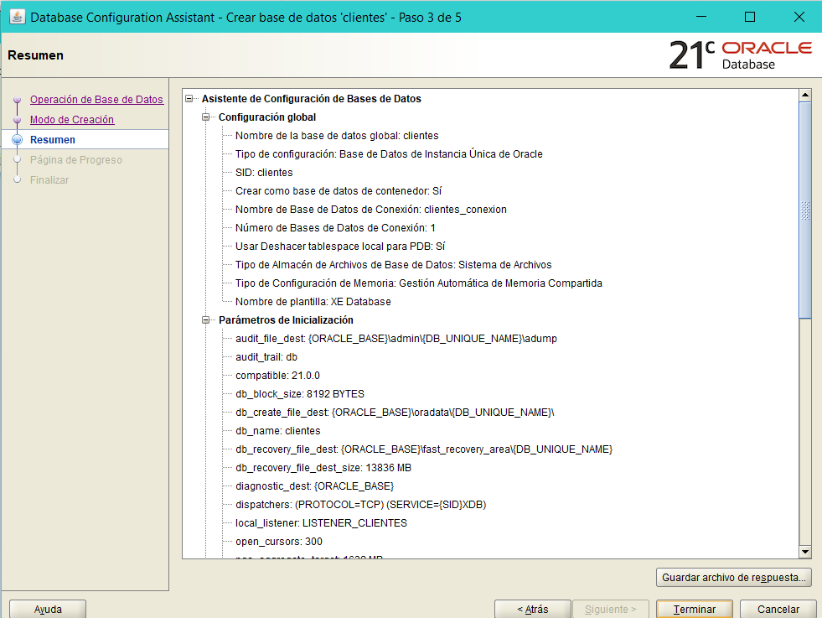
Task: Click the Operación de Base de Datos step bullet
Action: [x=18, y=100]
